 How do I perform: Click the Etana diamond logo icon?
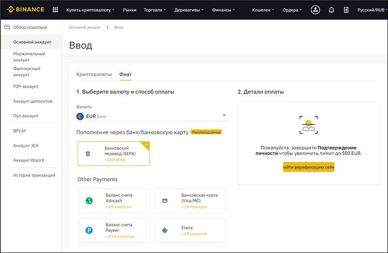pyautogui.click(x=165, y=230)
